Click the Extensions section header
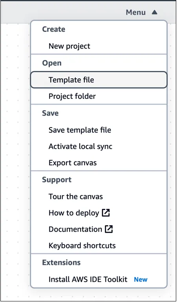 click(61, 263)
